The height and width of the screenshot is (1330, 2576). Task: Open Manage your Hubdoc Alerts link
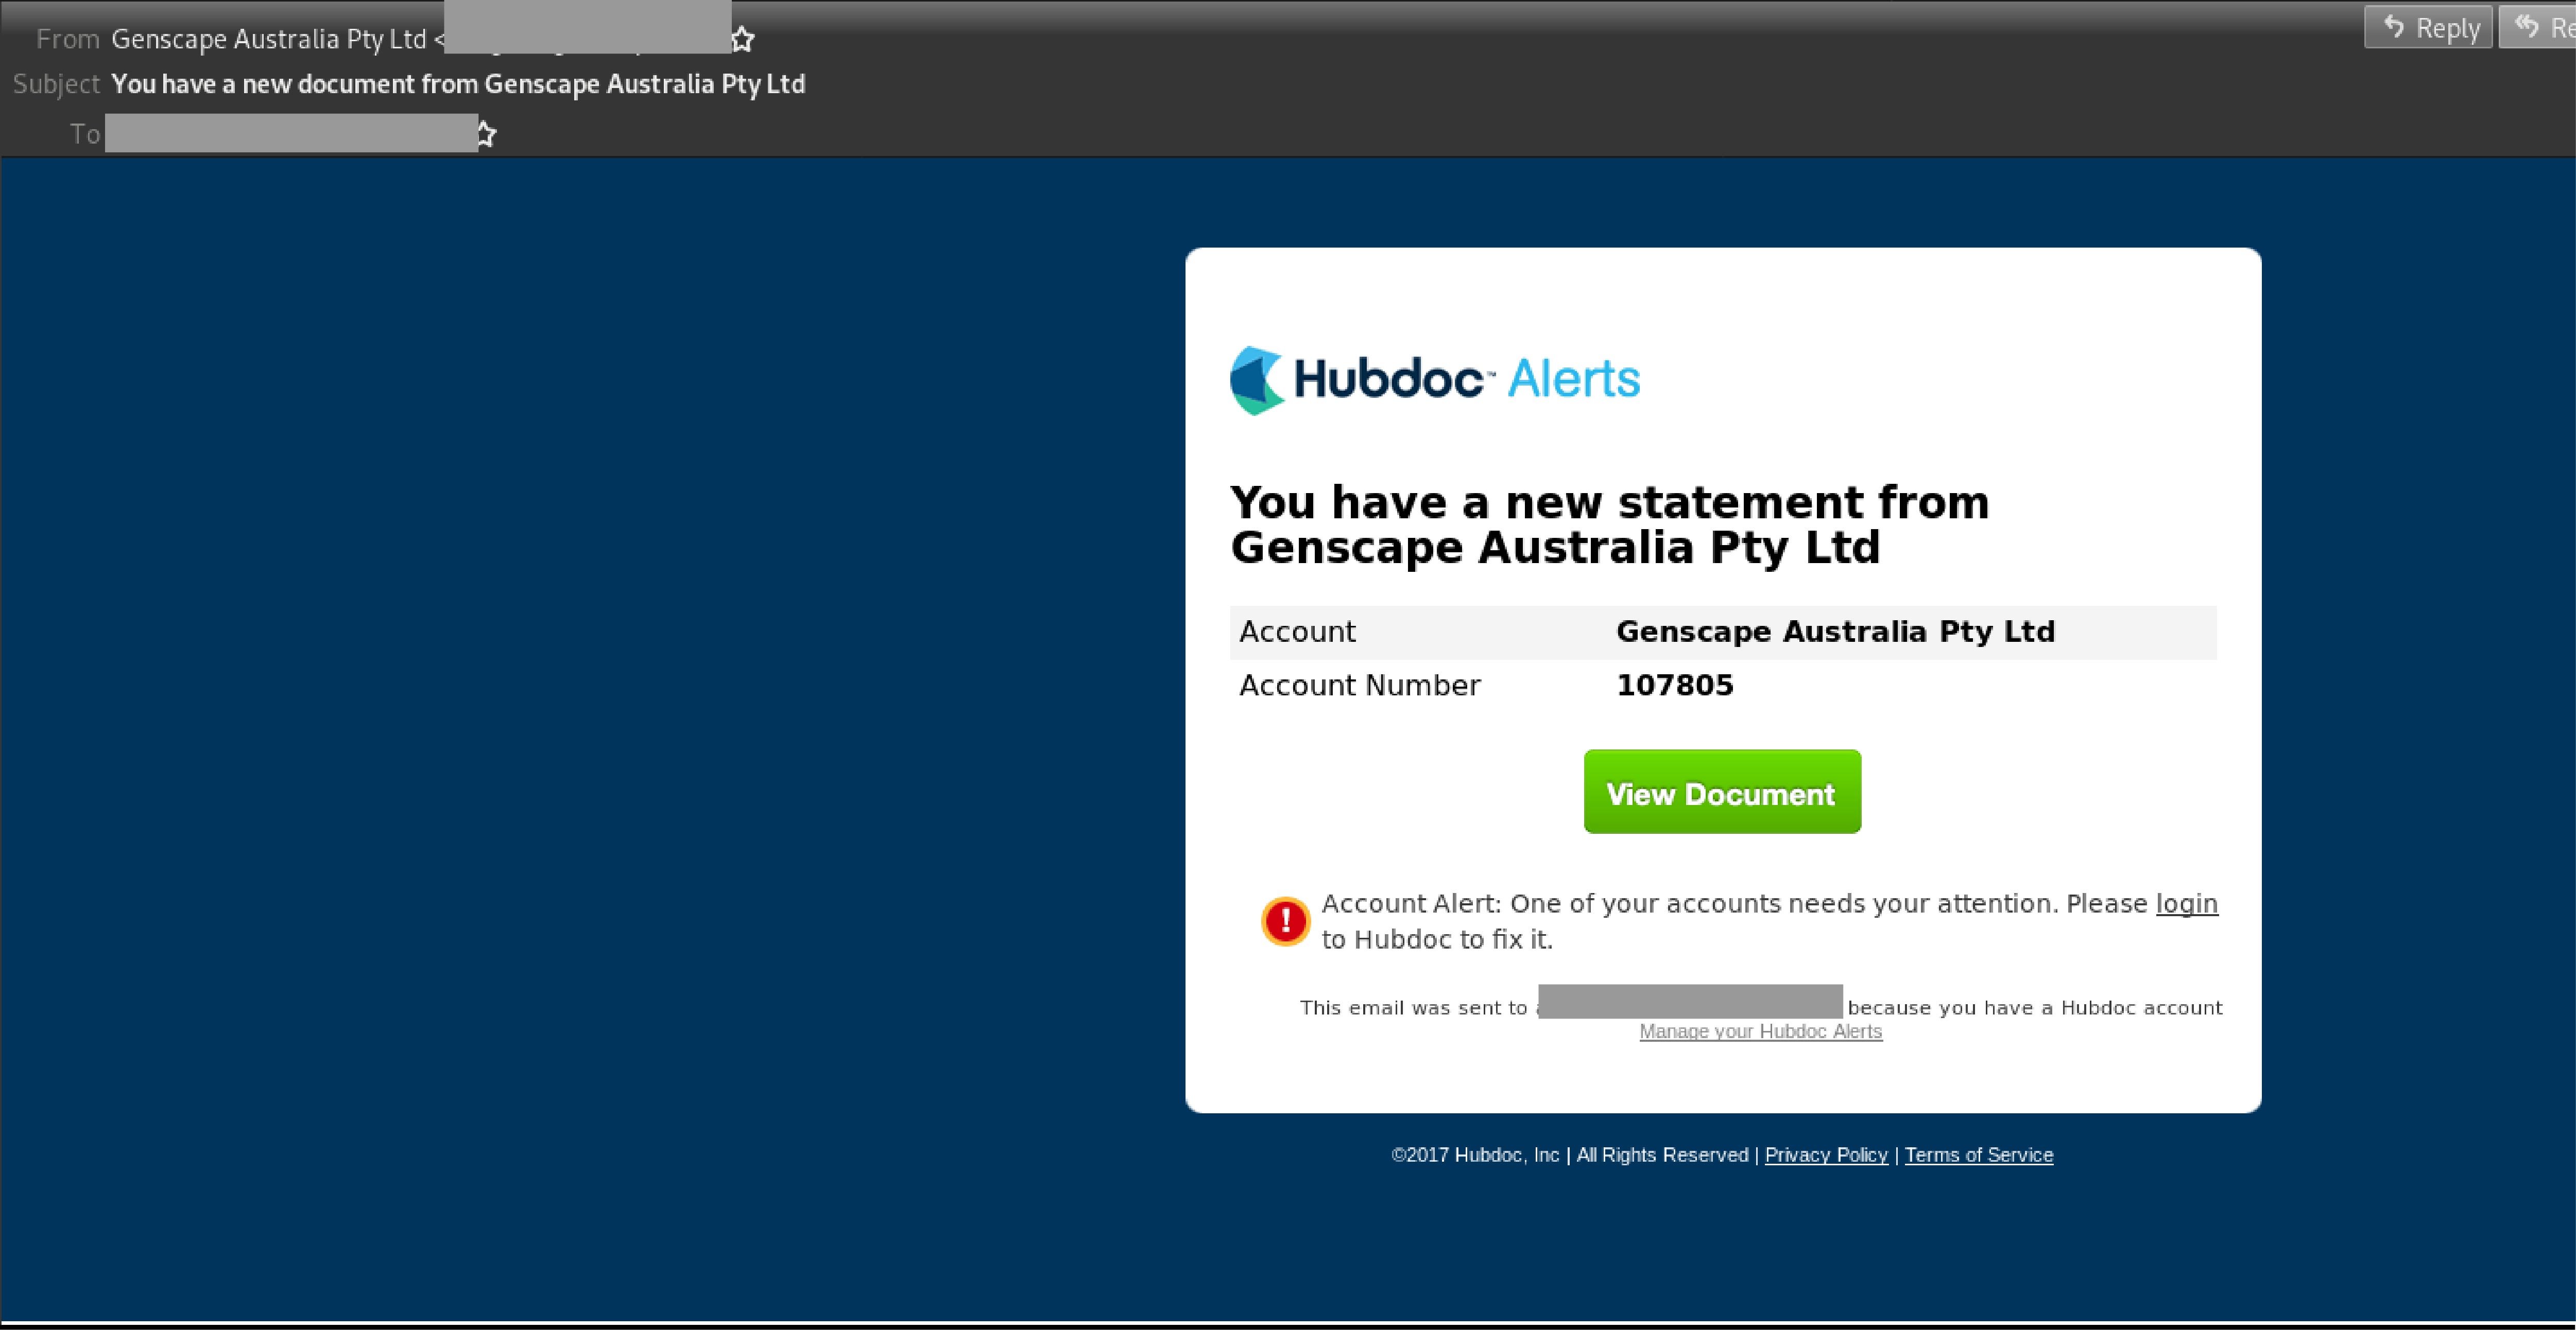pyautogui.click(x=1760, y=1031)
